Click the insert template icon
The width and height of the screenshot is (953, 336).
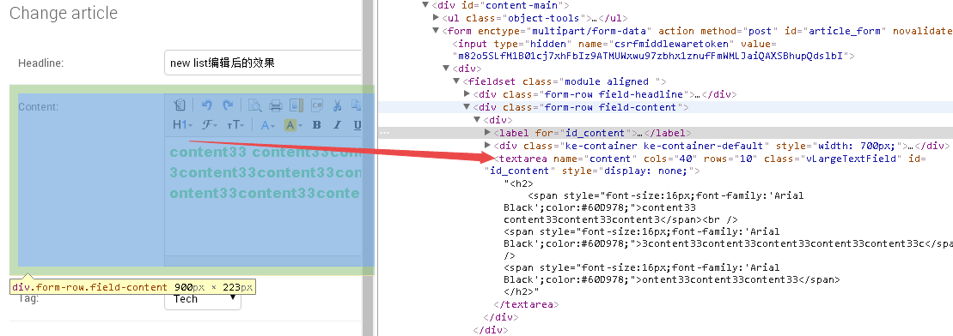tap(296, 105)
